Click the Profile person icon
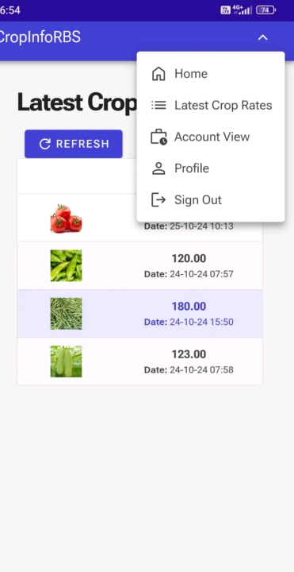This screenshot has height=572, width=294. (158, 168)
